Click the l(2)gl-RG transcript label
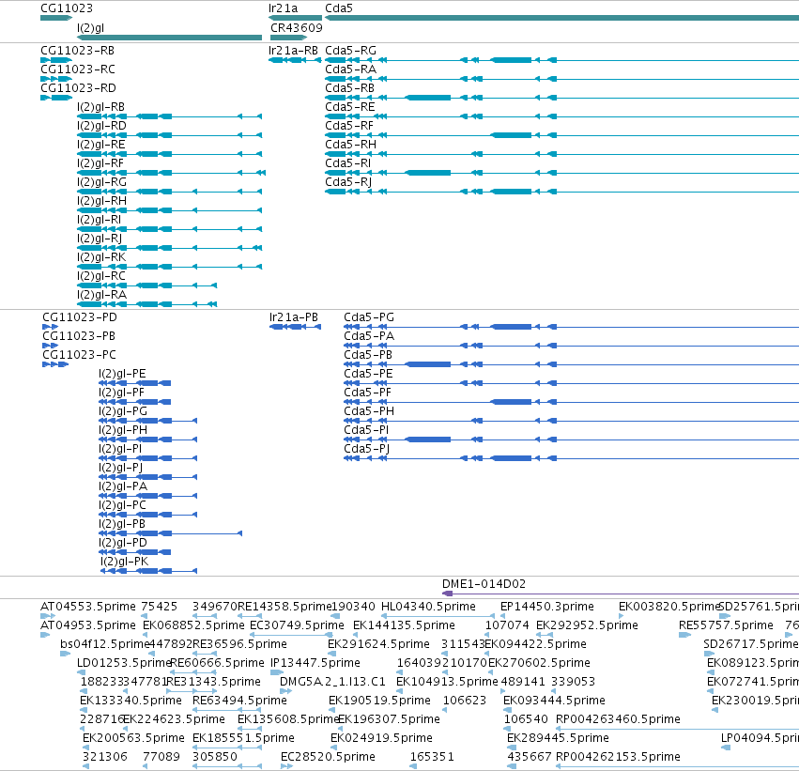 pyautogui.click(x=102, y=182)
